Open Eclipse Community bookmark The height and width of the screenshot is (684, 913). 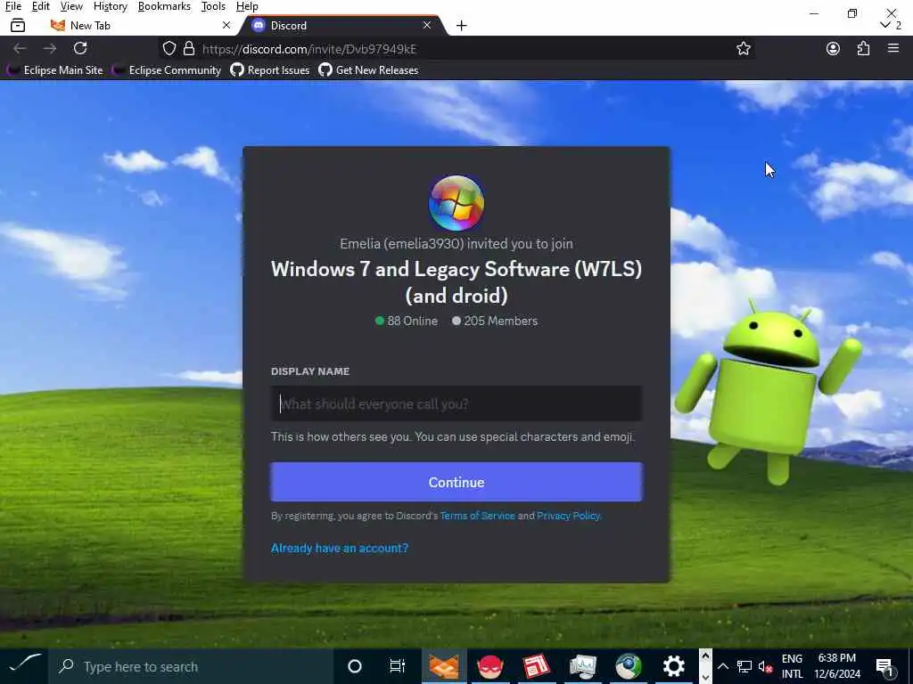(167, 69)
